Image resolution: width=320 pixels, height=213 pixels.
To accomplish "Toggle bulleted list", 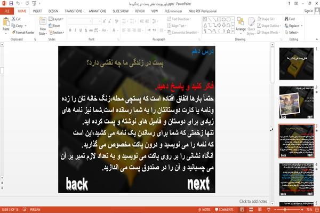I will pos(124,21).
